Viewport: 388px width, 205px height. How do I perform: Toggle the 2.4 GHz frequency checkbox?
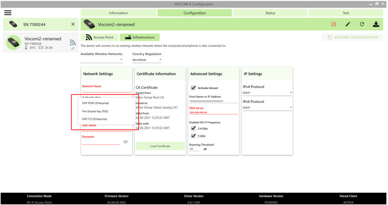(193, 128)
